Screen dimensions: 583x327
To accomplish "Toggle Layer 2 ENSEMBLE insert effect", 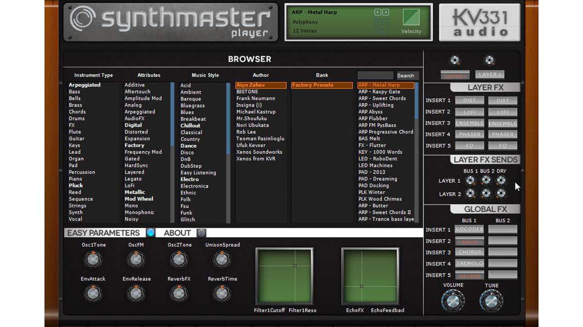I will [x=503, y=123].
